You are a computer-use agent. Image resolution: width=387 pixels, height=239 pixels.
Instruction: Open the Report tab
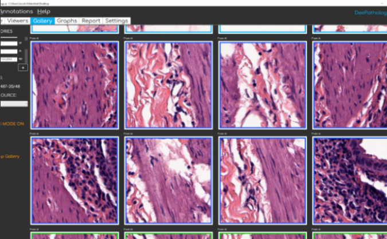click(91, 21)
